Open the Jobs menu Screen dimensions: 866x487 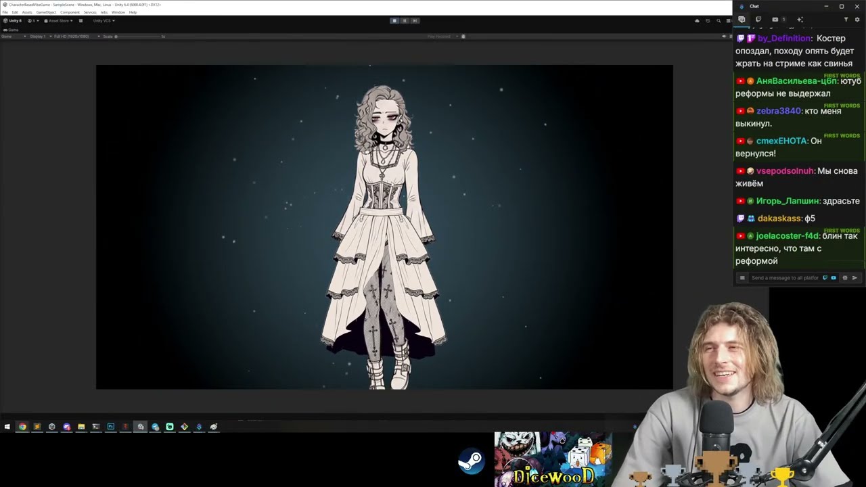click(x=104, y=12)
